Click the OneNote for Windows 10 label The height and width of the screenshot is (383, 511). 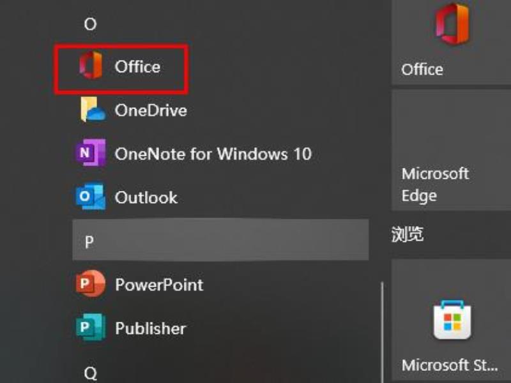click(x=213, y=154)
